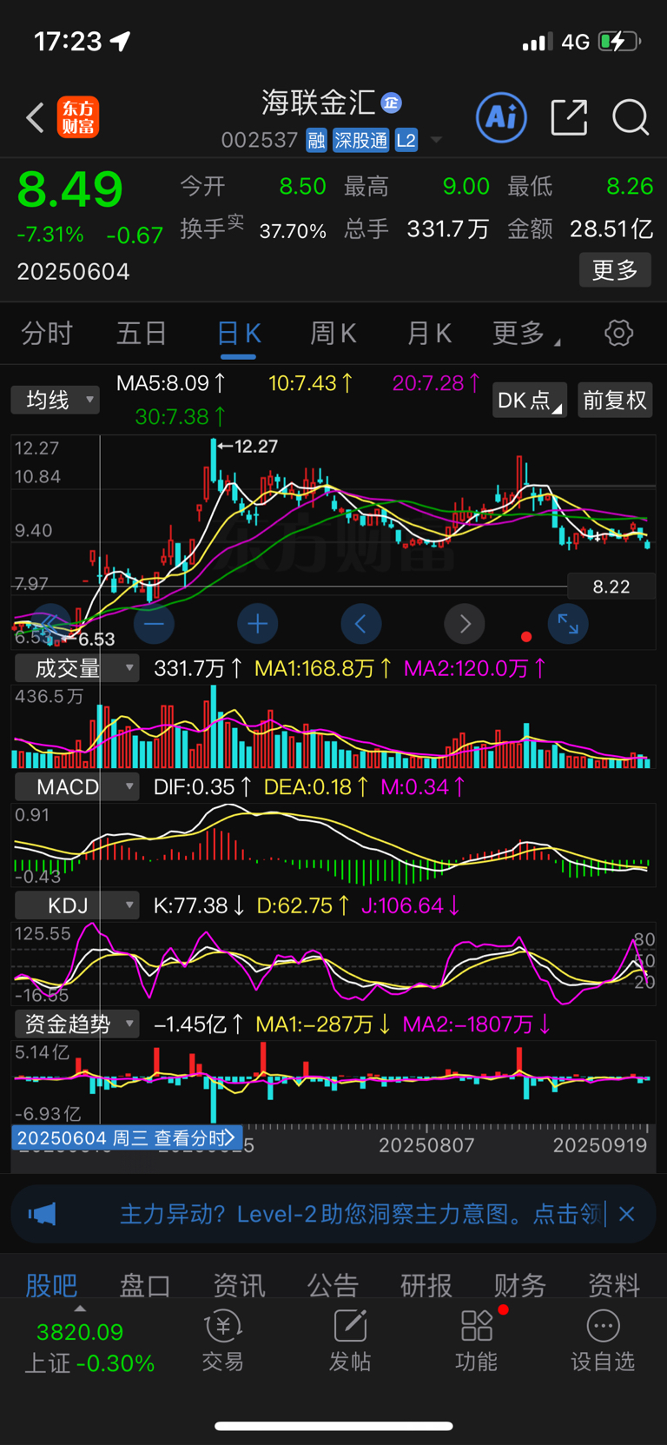Image resolution: width=667 pixels, height=1445 pixels.
Task: Open the MACD indicator dropdown
Action: (76, 787)
